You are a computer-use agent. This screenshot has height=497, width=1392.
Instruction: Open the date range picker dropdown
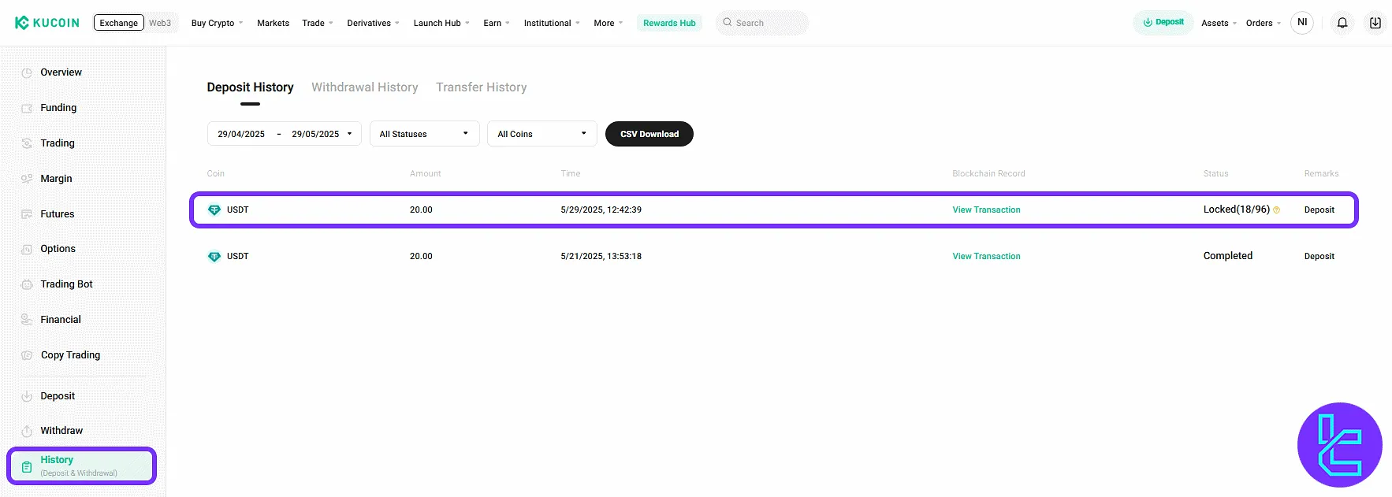[x=285, y=134]
